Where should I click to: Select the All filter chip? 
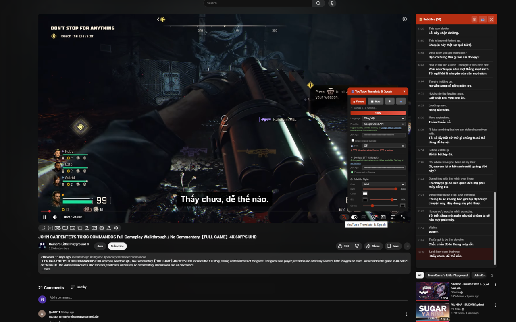(x=420, y=275)
